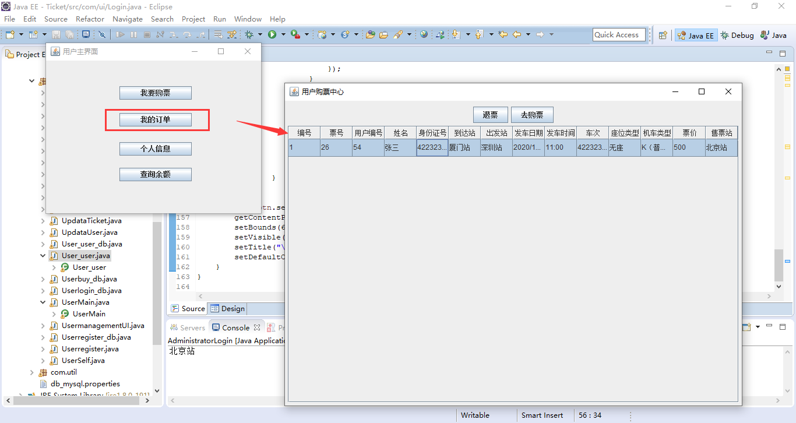Switch to the Design editor tab
The height and width of the screenshot is (423, 796).
(228, 309)
